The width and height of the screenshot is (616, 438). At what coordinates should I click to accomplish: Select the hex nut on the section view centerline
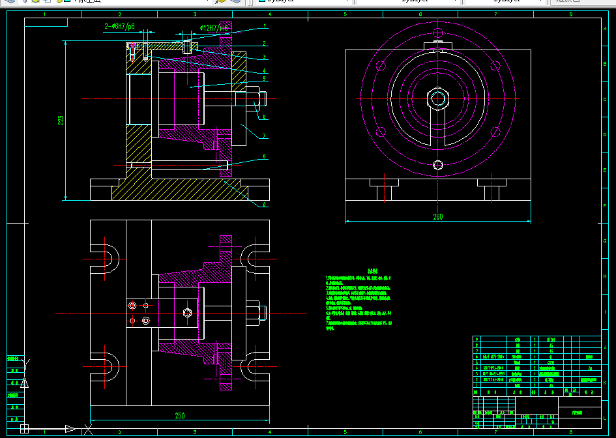coord(254,98)
